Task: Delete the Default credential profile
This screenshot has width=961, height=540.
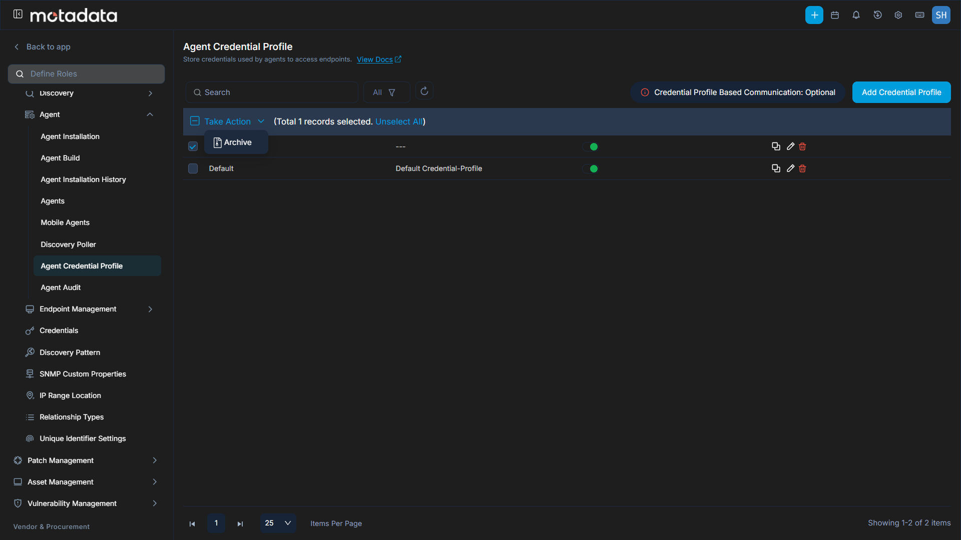Action: click(803, 168)
